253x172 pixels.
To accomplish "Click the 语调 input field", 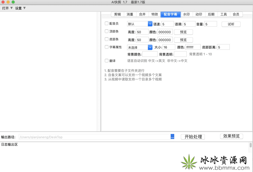I will tap(189, 24).
